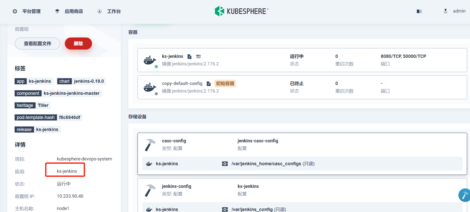Open the 平台管理 menu

pos(26,11)
